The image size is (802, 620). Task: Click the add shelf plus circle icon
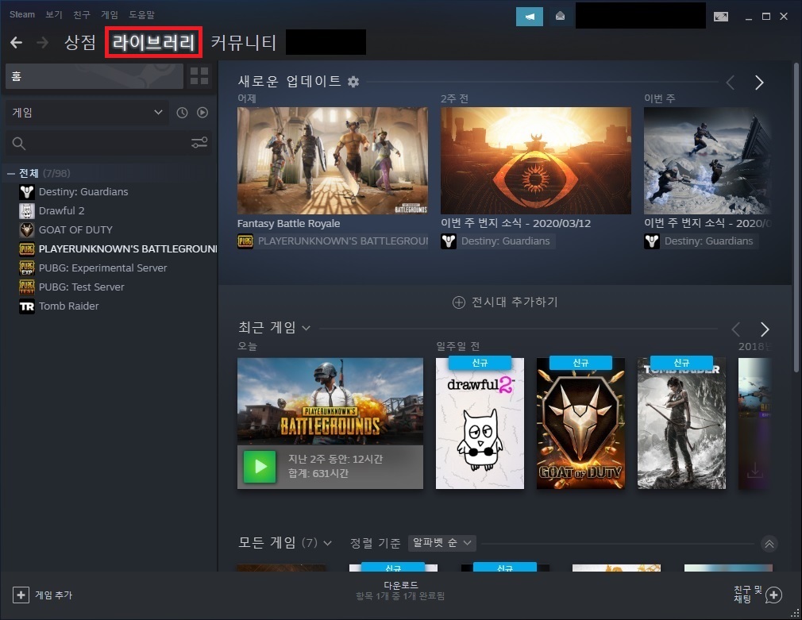pyautogui.click(x=459, y=302)
